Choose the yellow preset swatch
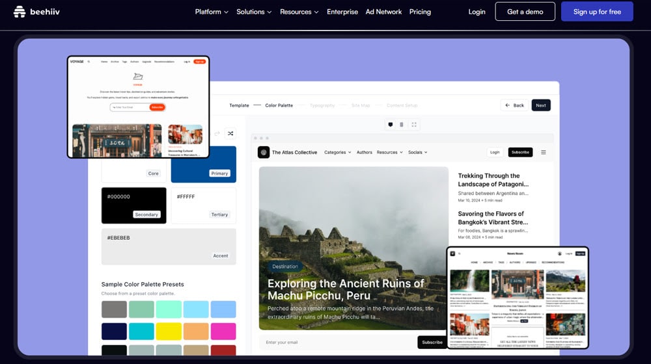 [169, 331]
